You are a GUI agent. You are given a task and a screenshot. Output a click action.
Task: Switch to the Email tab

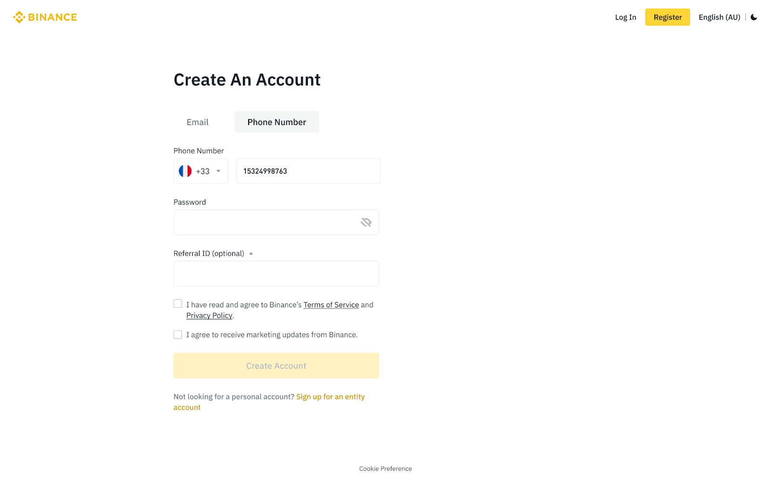pyautogui.click(x=198, y=122)
